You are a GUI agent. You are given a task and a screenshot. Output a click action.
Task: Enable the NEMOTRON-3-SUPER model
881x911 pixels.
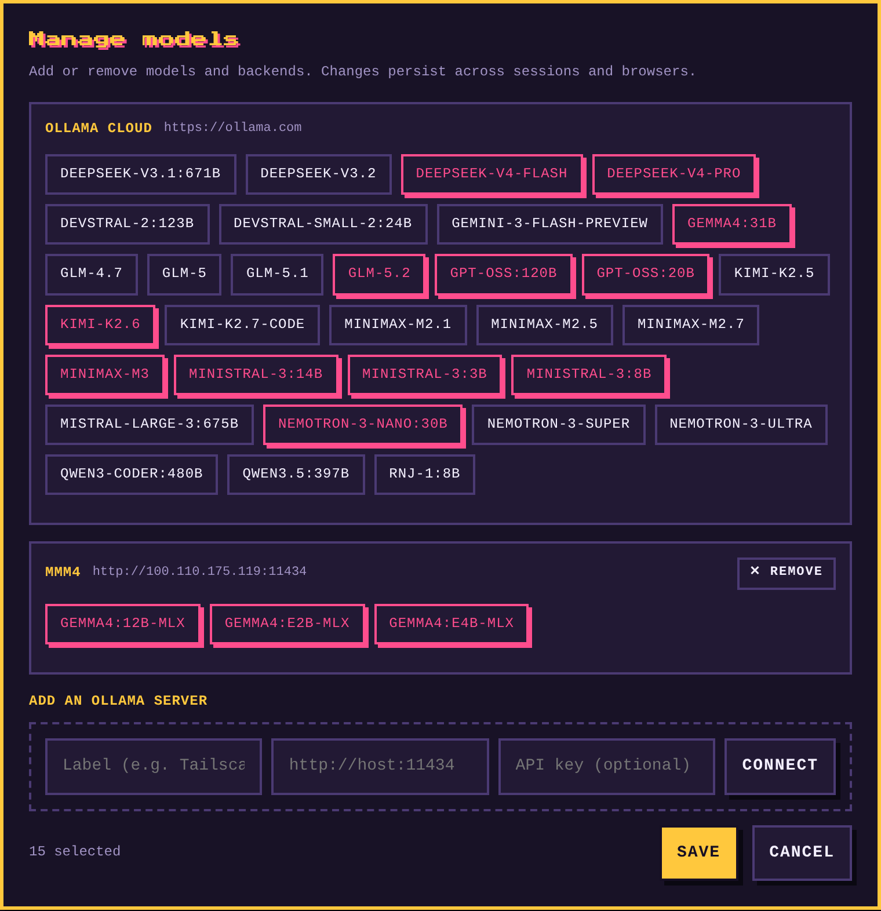coord(559,424)
